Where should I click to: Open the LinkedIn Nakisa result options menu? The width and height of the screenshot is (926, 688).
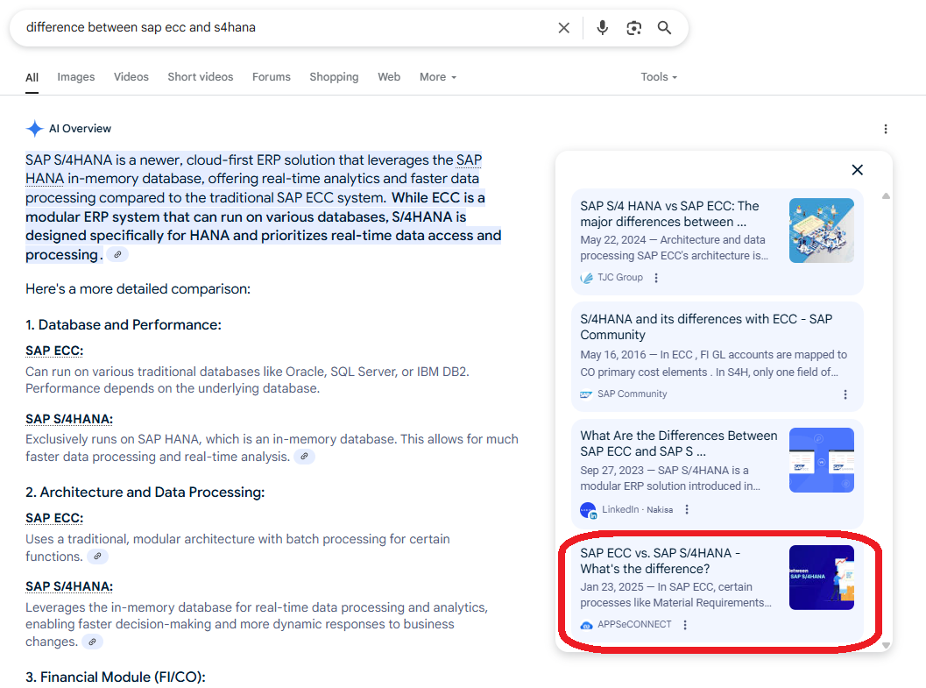687,509
